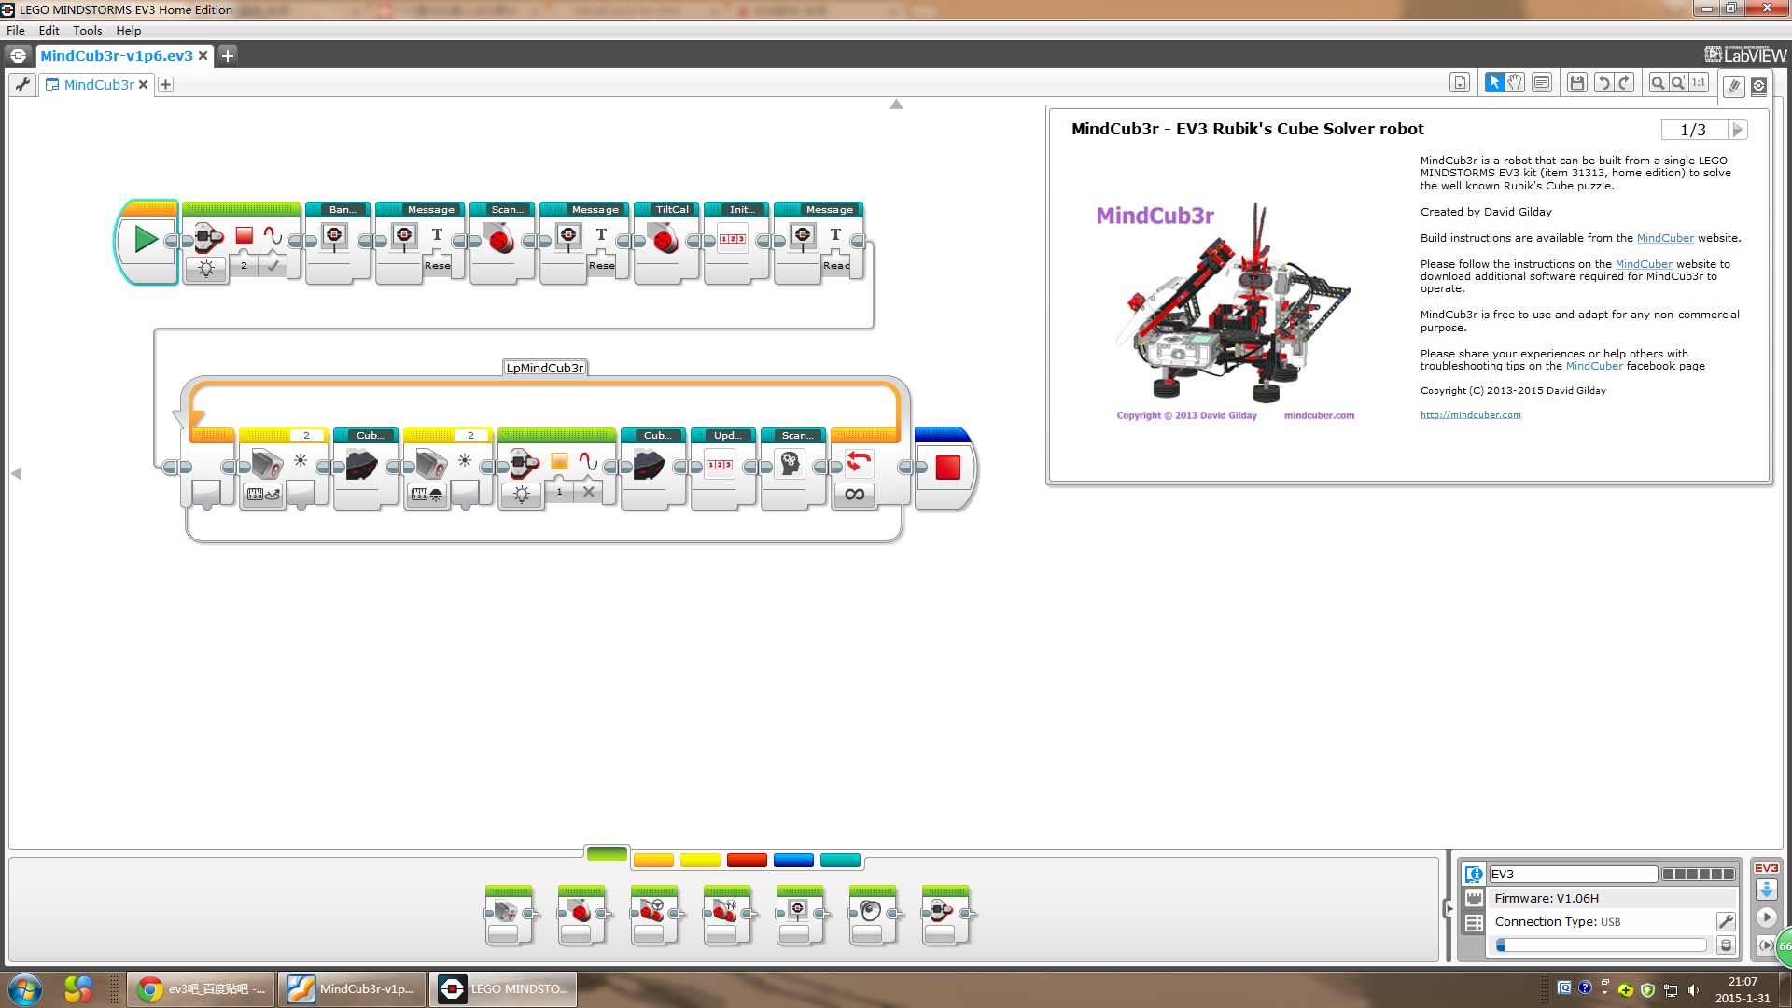Open Content Editor pencil icon
The image size is (1792, 1008).
[1733, 86]
